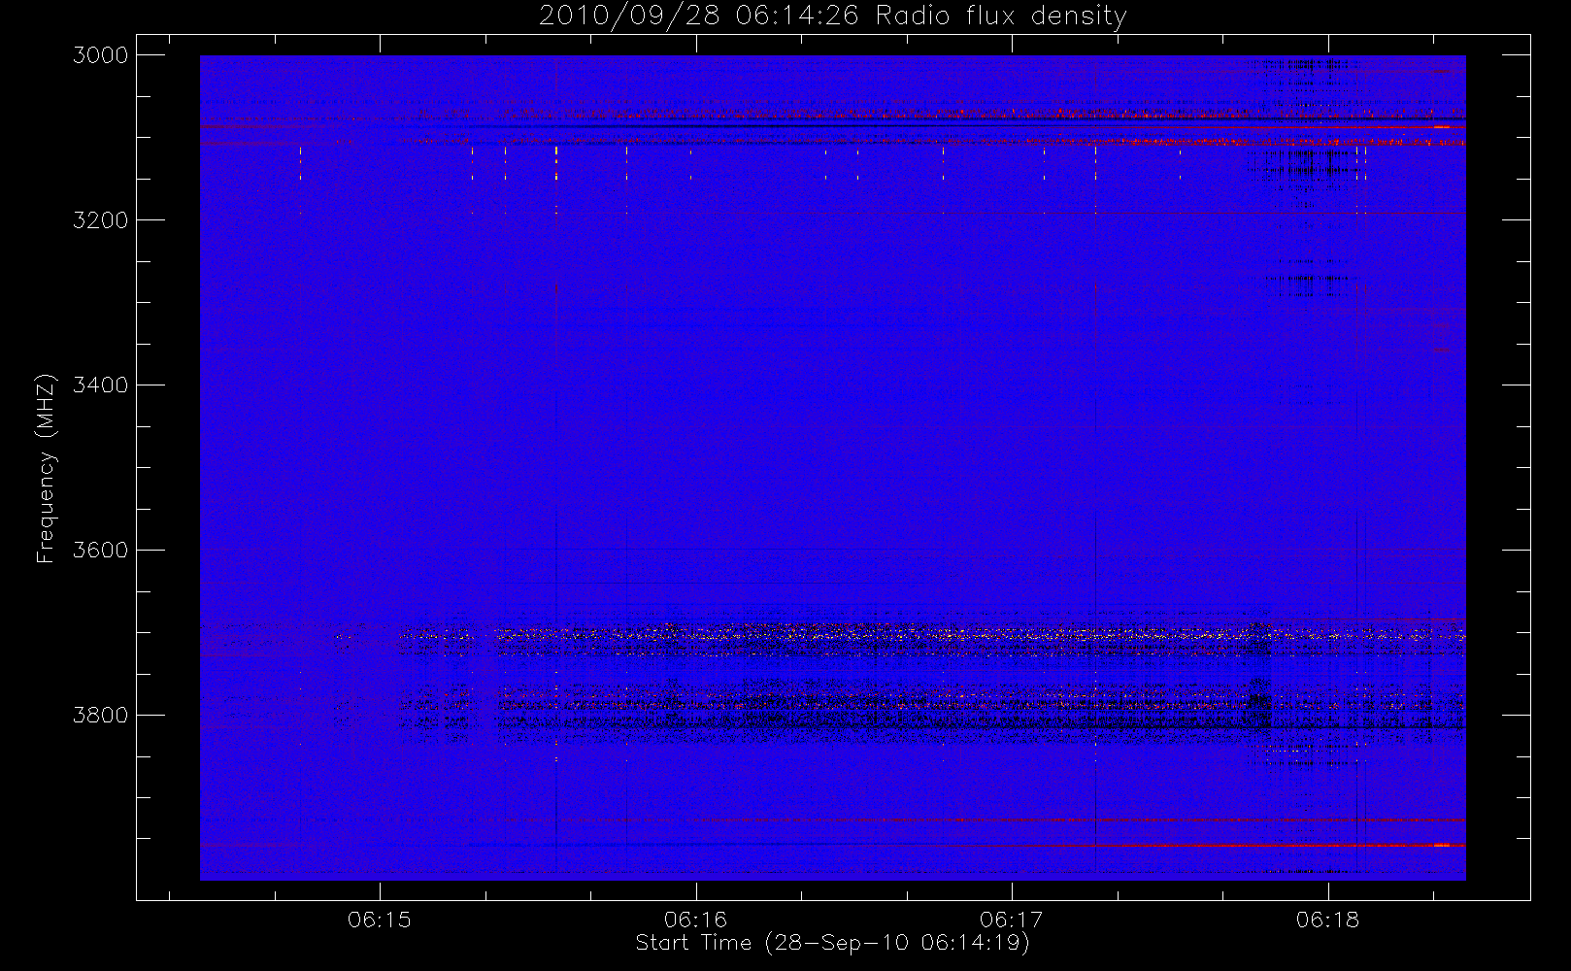This screenshot has width=1571, height=971.
Task: Select the 3800 frequency tick label
Action: pos(101,716)
